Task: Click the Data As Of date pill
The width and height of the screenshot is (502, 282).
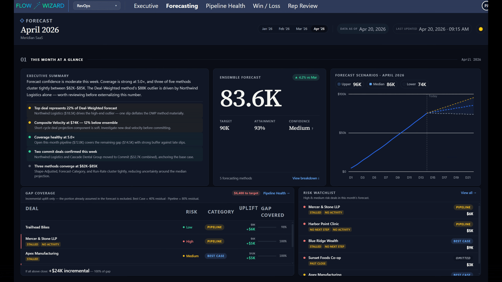Action: point(363,29)
